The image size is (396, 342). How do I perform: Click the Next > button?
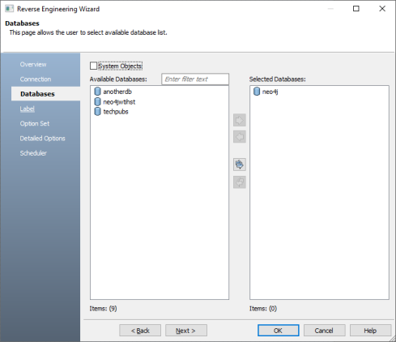[x=186, y=331]
